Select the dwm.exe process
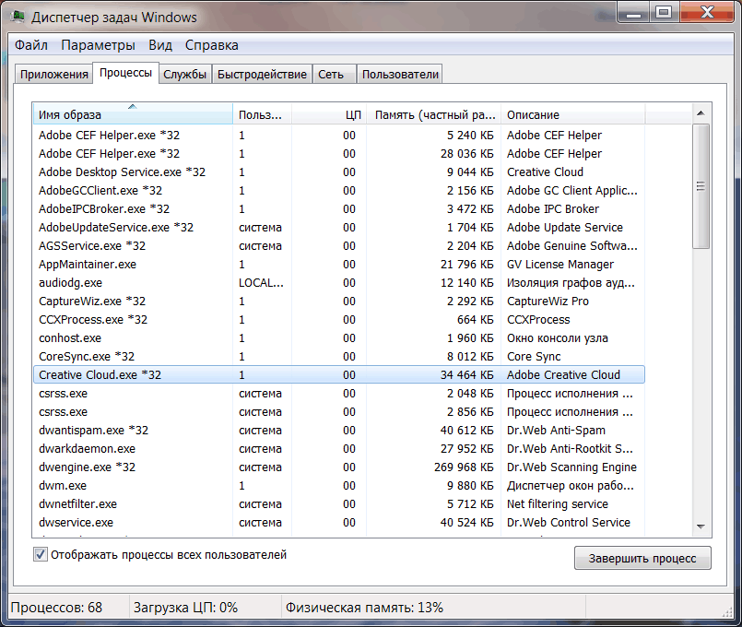742x627 pixels. (339, 486)
